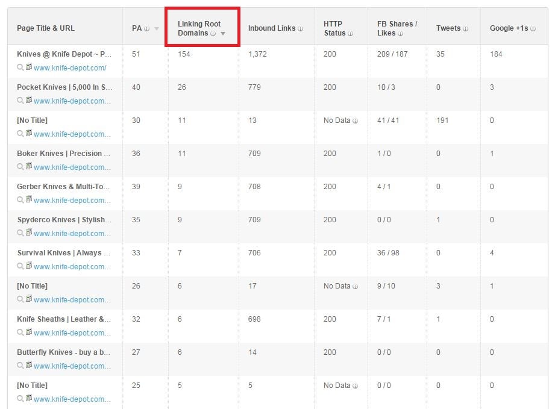Click the page icon under Boker Knives
The image size is (558, 409).
pyautogui.click(x=29, y=166)
